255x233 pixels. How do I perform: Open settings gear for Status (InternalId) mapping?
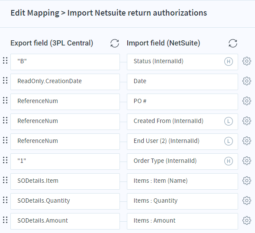(x=247, y=61)
